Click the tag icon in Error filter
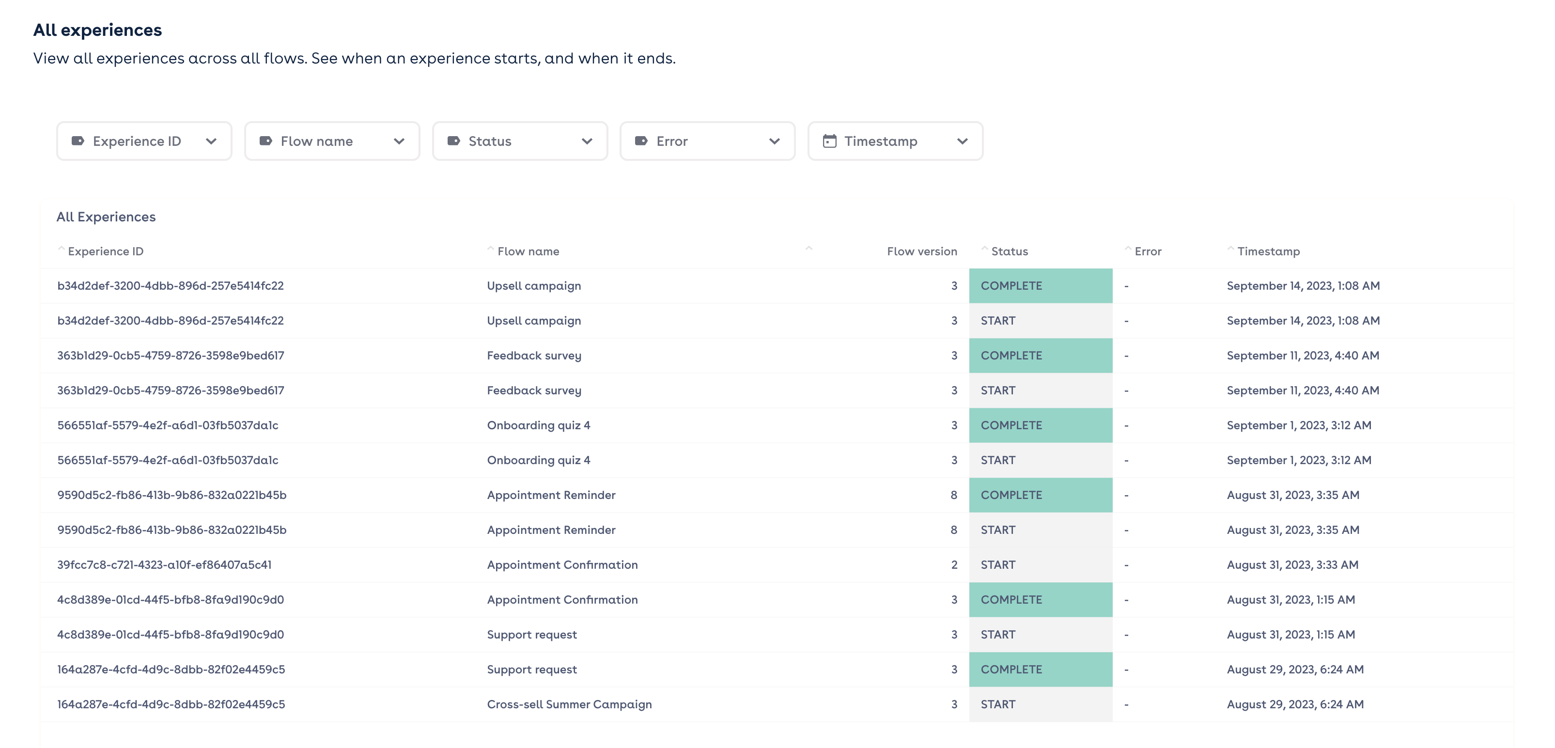 point(641,141)
